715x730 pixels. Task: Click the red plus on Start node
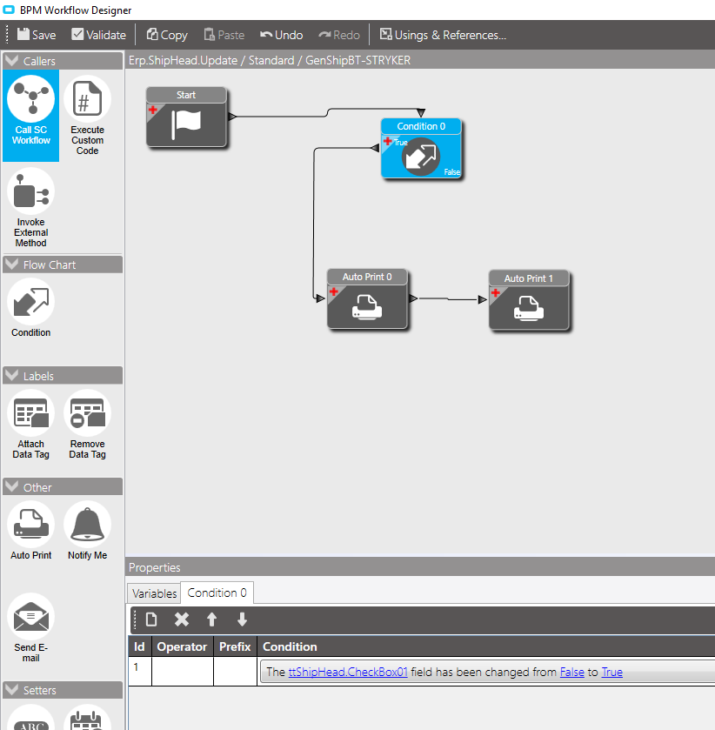coord(153,110)
